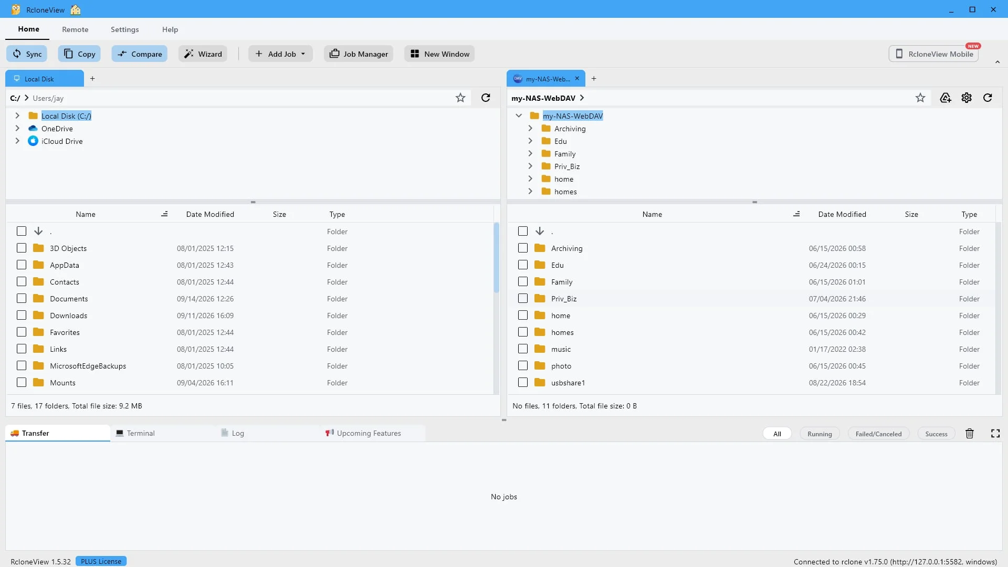This screenshot has height=567, width=1008.
Task: Click the Sync toolbar button
Action: (x=27, y=54)
